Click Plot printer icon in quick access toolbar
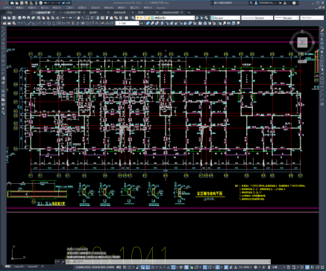This screenshot has width=326, height=271. click(x=40, y=3)
